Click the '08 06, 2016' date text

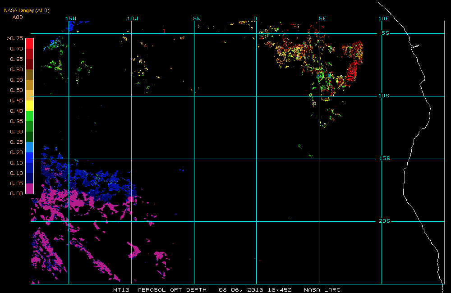(241, 290)
